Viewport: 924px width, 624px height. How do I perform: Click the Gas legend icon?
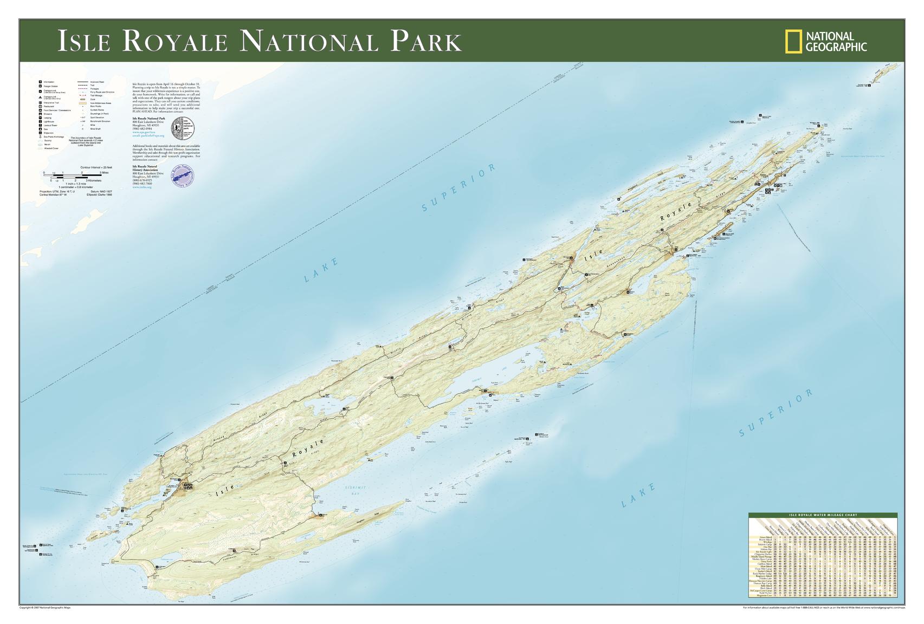[x=40, y=129]
